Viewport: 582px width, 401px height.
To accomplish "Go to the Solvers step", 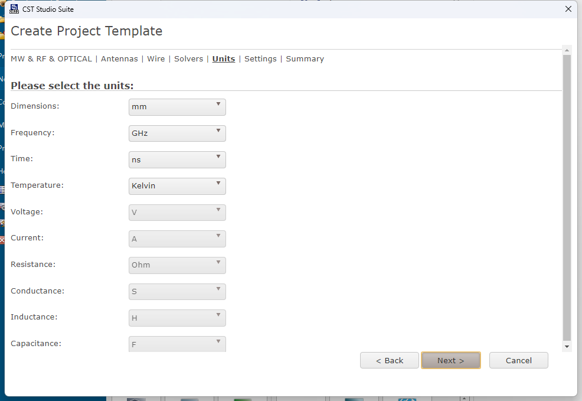I will click(188, 59).
